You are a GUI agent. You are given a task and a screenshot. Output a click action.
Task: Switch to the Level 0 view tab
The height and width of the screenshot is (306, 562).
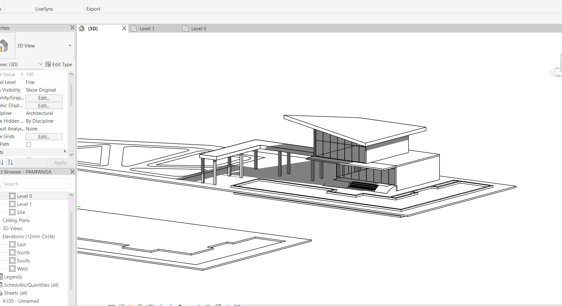pos(199,29)
